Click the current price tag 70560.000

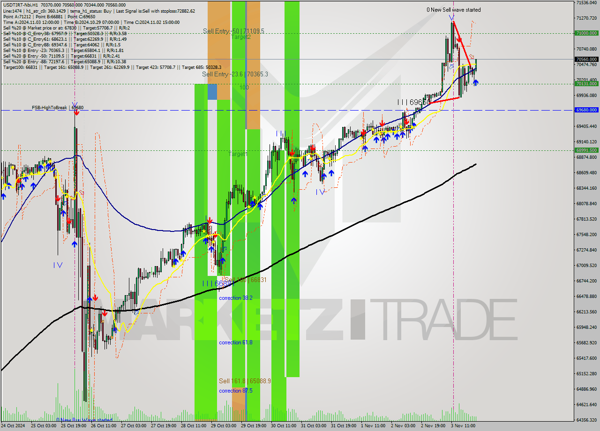(586, 59)
